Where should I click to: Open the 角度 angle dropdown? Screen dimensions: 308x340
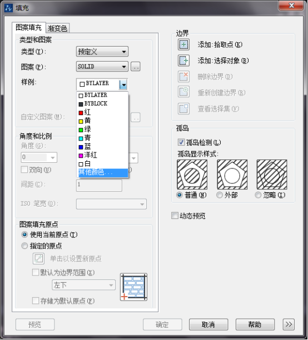(x=39, y=157)
